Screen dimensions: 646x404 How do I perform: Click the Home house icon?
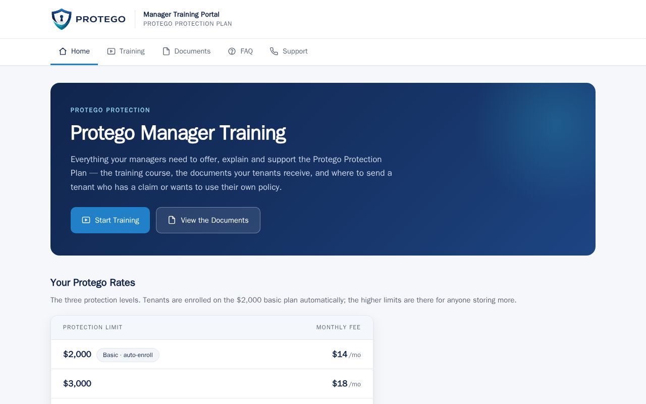(63, 52)
